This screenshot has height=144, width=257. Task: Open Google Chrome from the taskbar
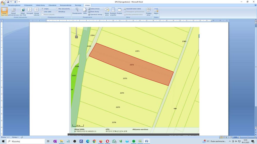[x=94, y=141]
